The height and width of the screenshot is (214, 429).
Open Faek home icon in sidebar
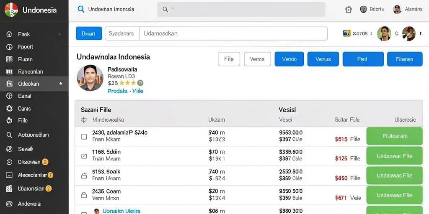[9, 34]
